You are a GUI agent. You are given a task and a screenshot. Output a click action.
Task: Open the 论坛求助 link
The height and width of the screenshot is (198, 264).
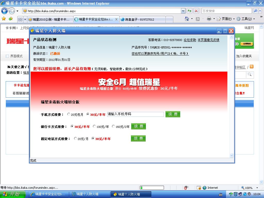pos(190,40)
